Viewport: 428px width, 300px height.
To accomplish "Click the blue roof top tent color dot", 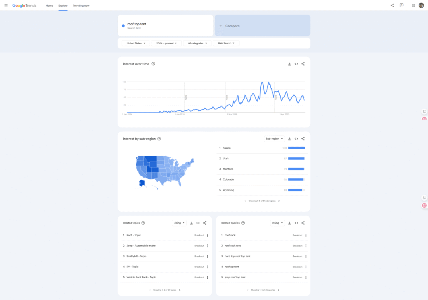I will tap(123, 26).
